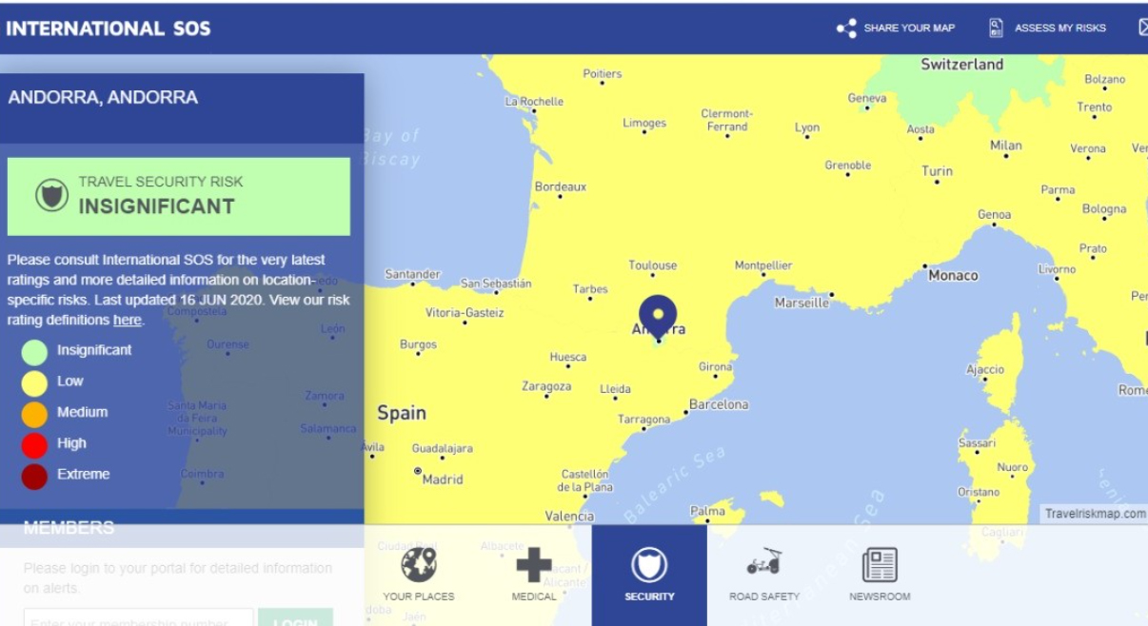The height and width of the screenshot is (626, 1148).
Task: Click the Share Your Map icon
Action: point(846,29)
